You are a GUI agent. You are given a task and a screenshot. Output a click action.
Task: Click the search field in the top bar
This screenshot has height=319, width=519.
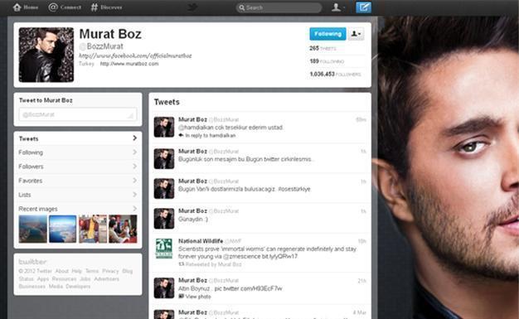(279, 7)
